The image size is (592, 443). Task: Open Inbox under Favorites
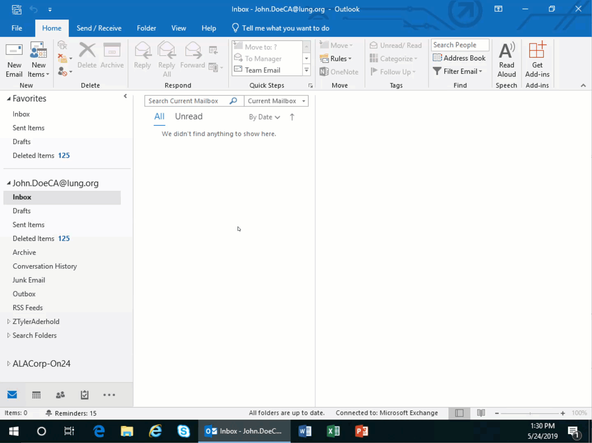click(21, 114)
